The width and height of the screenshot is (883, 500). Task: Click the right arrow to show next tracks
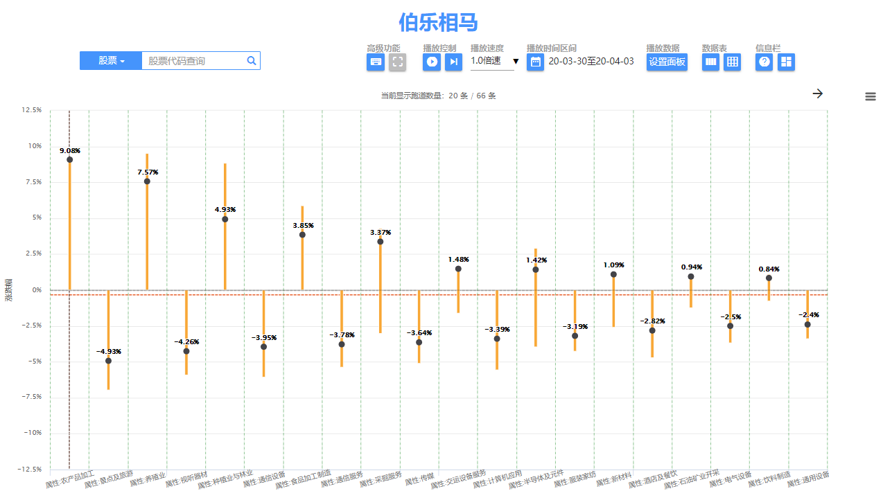(818, 93)
